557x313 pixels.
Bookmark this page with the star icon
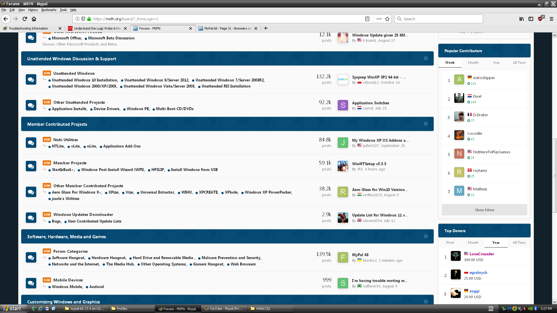(x=387, y=19)
